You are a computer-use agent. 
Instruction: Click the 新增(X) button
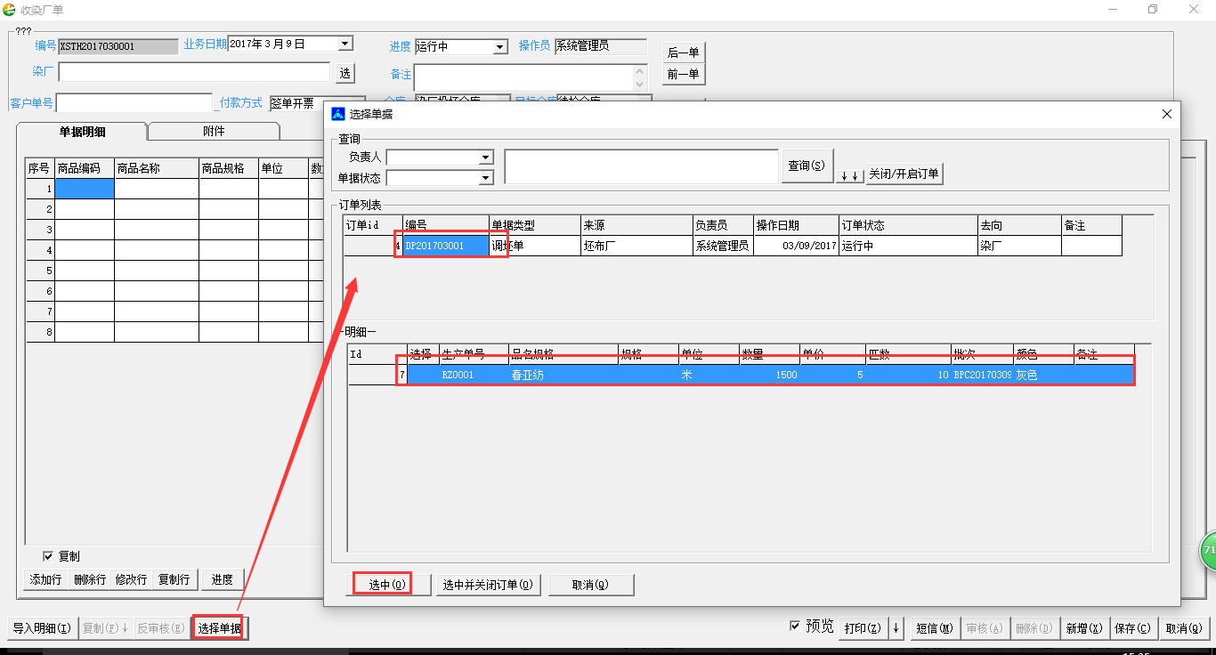pos(1083,628)
